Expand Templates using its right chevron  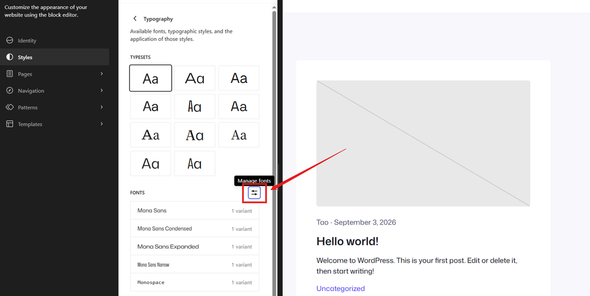(101, 124)
